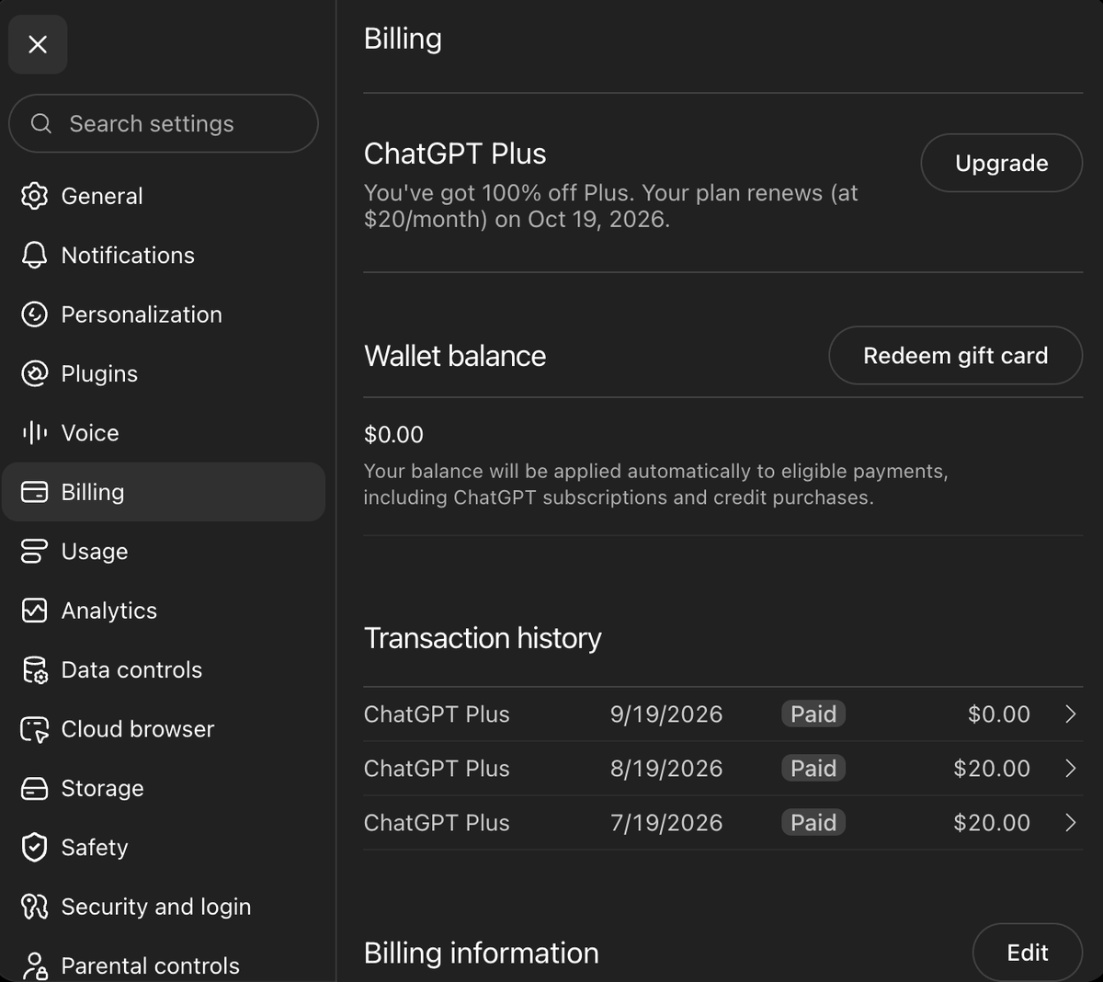The height and width of the screenshot is (982, 1103).
Task: Open Storage settings
Action: pyautogui.click(x=164, y=788)
